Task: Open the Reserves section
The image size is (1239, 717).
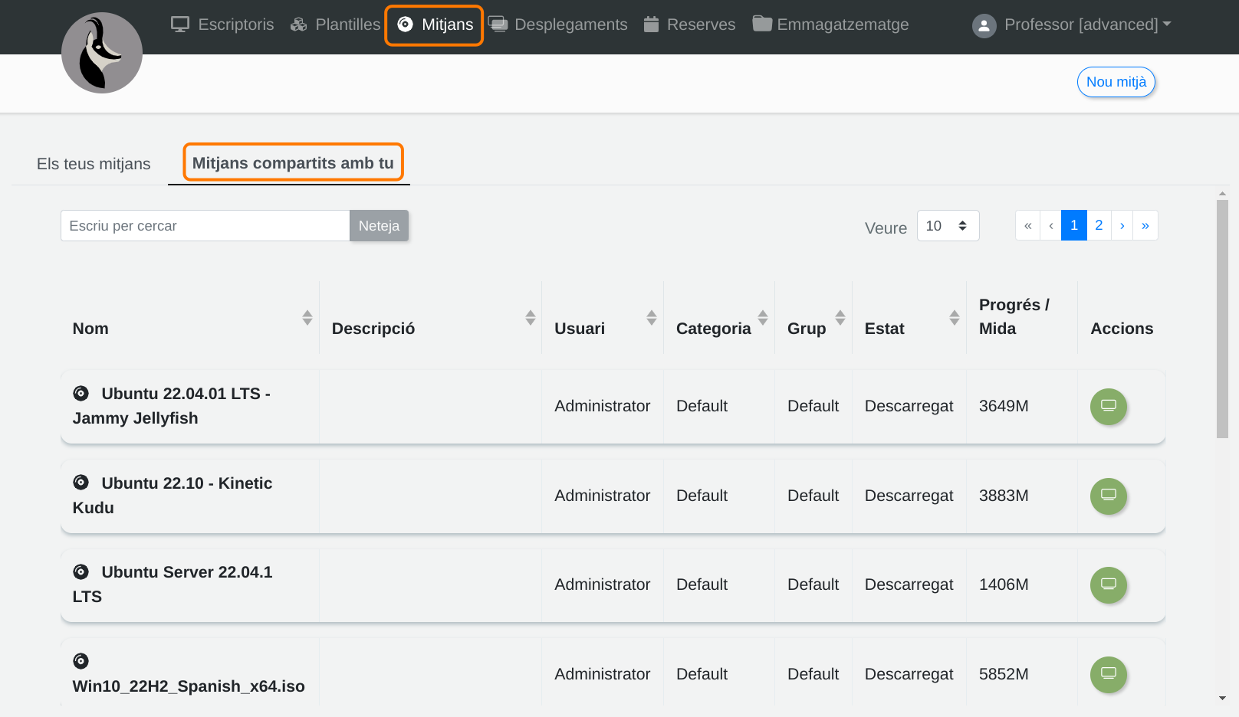Action: coord(689,25)
